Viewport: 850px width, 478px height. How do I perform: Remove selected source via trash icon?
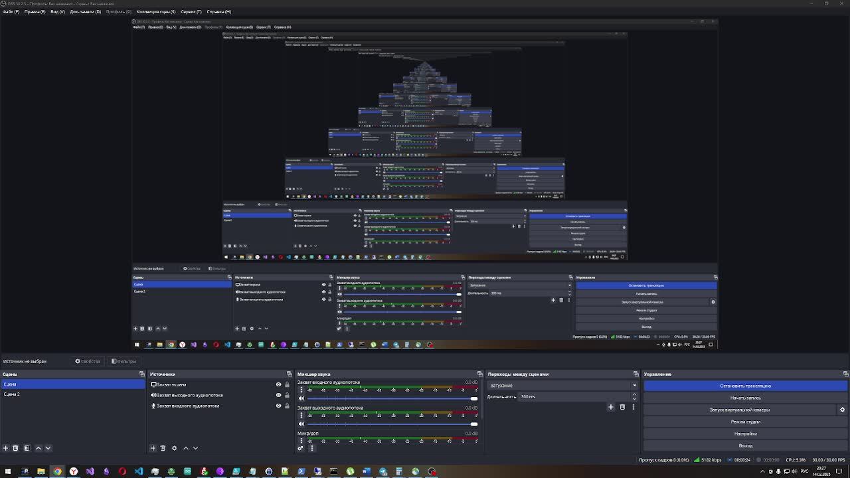click(x=163, y=448)
